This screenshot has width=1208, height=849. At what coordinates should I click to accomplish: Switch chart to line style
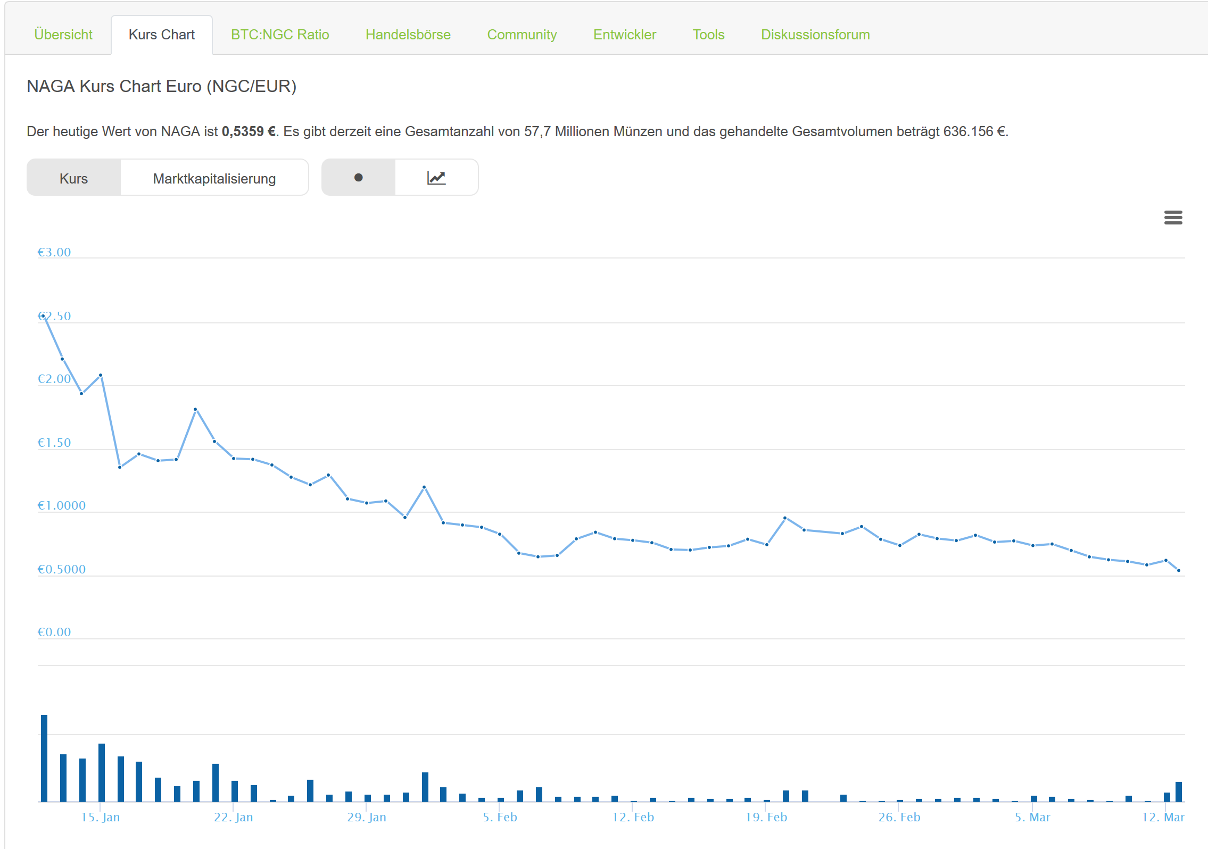coord(436,177)
